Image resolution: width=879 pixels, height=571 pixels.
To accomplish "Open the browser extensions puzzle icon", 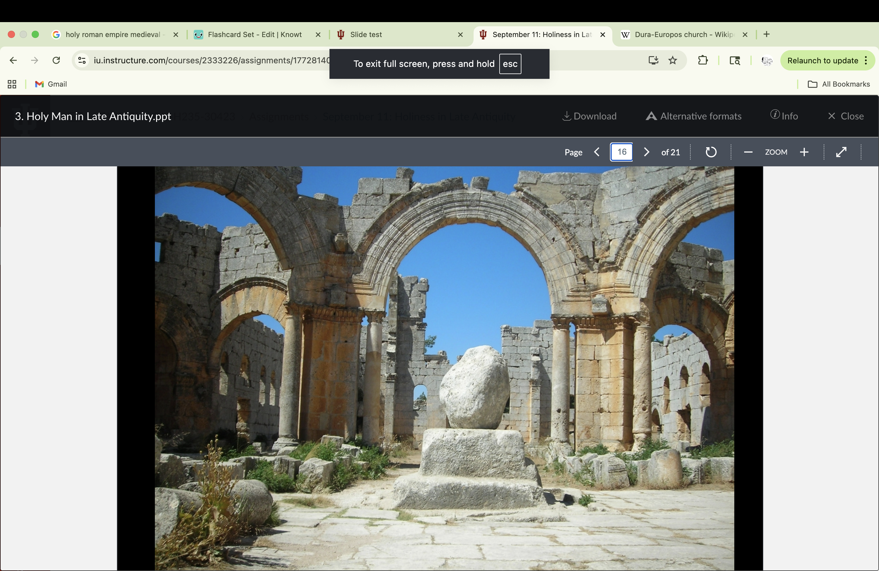I will 703,60.
